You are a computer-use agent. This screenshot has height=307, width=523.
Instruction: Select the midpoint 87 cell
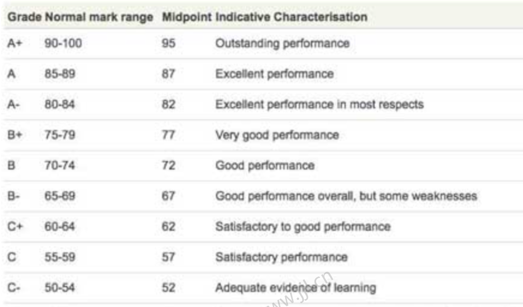(x=168, y=74)
